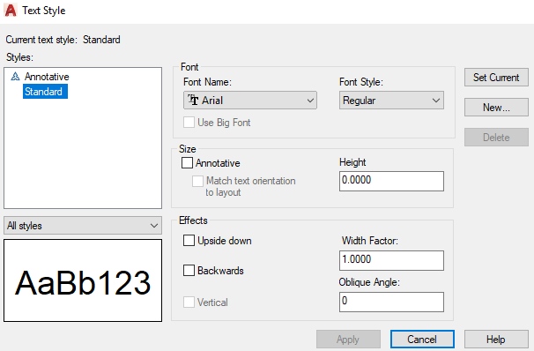Open the Help button
The width and height of the screenshot is (534, 351).
[x=496, y=339]
